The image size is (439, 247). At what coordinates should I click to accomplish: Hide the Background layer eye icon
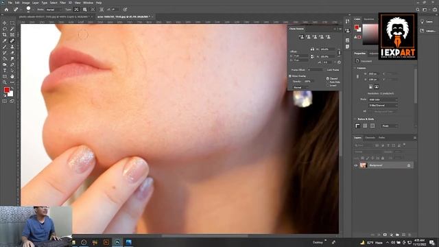(356, 165)
